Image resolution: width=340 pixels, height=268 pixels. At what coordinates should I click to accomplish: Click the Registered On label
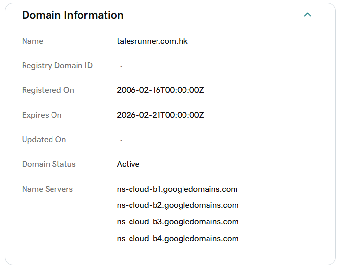point(48,90)
